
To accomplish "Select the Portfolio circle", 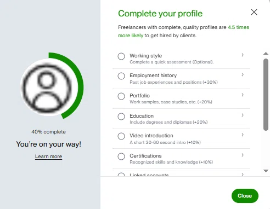I will (121, 96).
